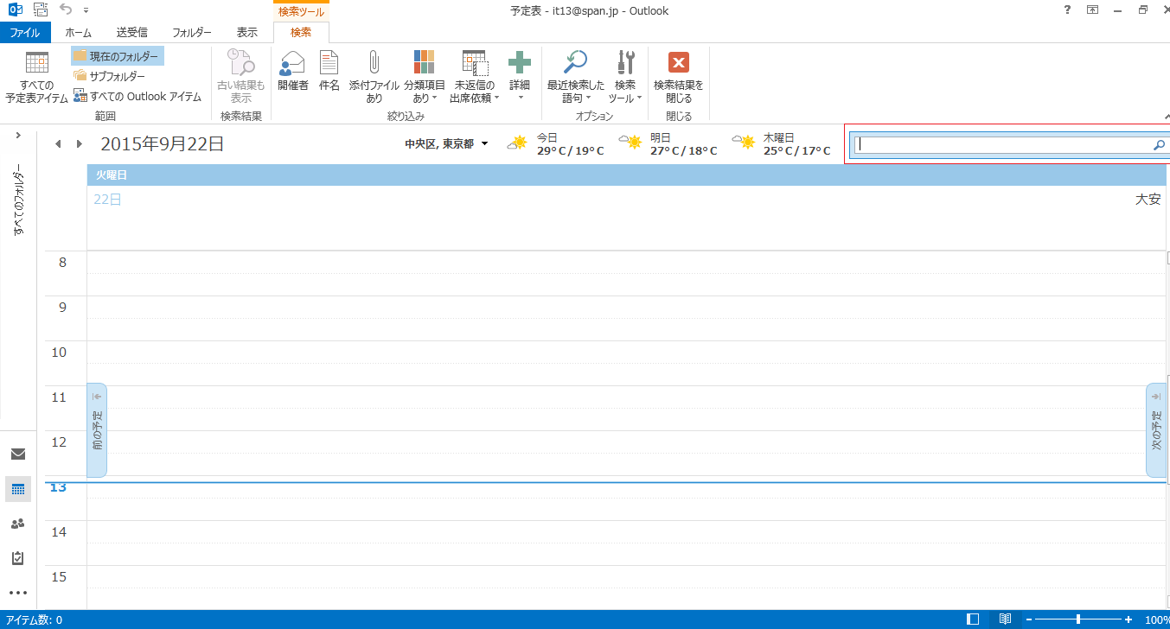This screenshot has height=629, width=1170.
Task: Expand the folder pane chevron
Action: click(x=18, y=136)
